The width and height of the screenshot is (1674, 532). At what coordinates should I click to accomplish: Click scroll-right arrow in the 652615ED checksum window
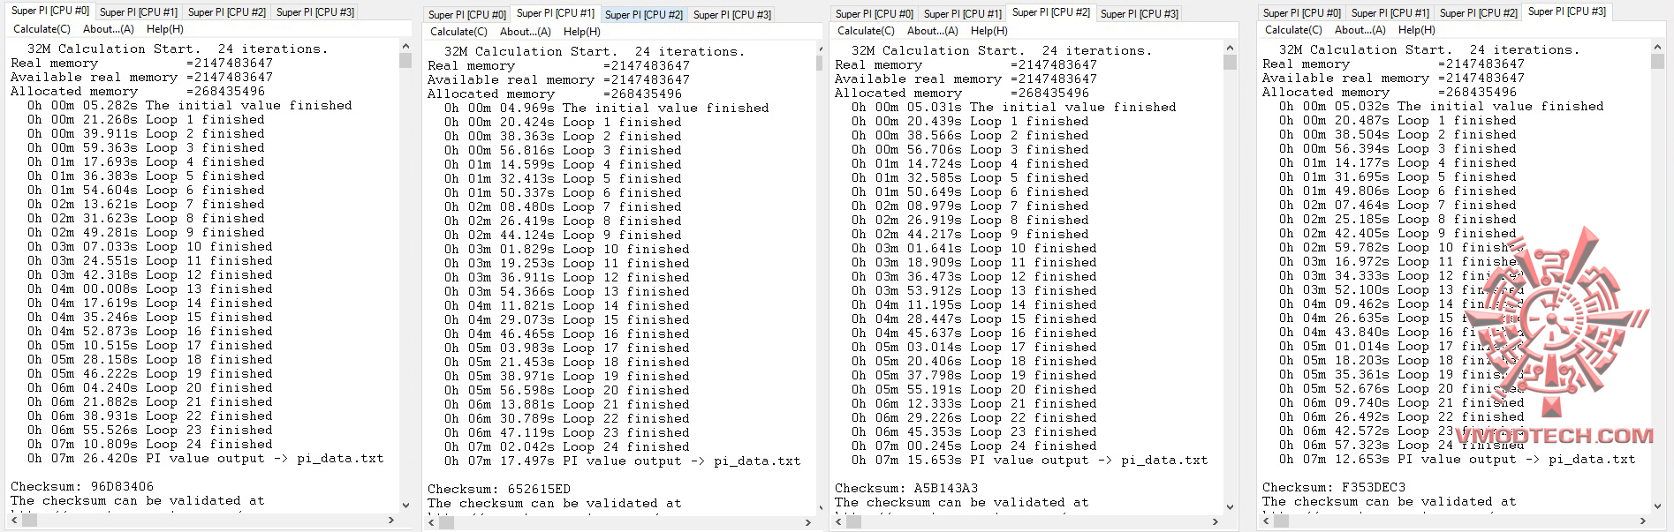pyautogui.click(x=808, y=522)
